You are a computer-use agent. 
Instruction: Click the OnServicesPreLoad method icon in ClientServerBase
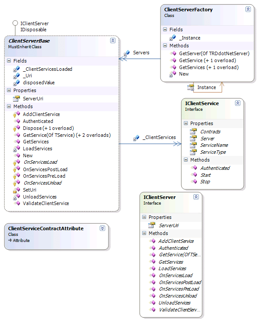pos(16,176)
